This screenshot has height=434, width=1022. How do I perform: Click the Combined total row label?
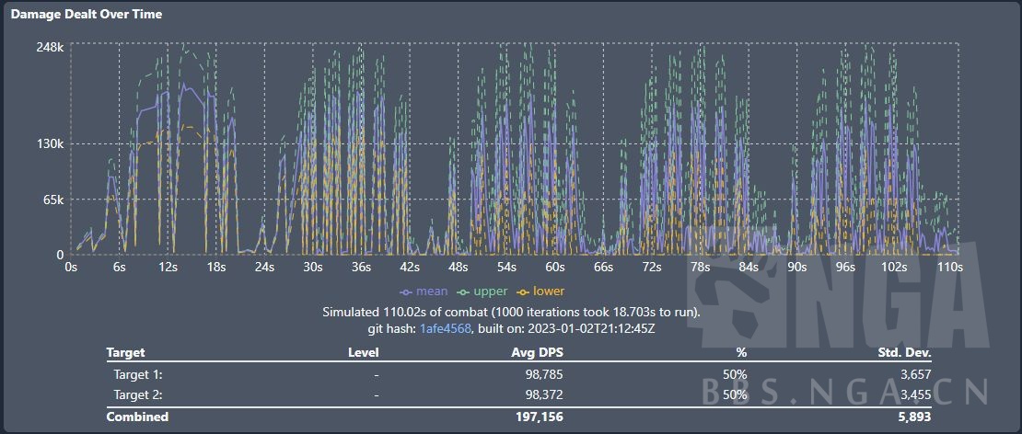tap(137, 417)
